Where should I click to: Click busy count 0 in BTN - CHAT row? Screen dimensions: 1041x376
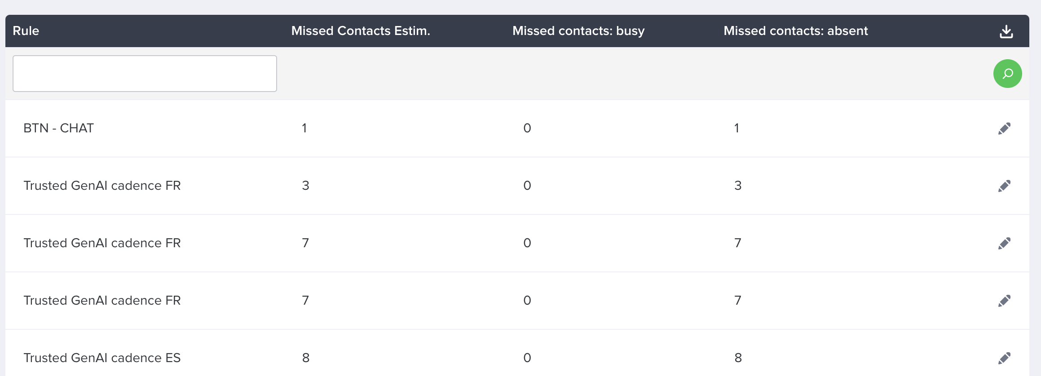tap(527, 128)
